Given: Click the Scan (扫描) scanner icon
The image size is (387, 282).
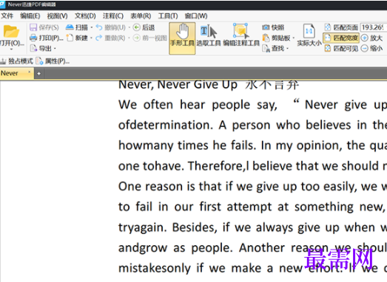Looking at the screenshot, I should coord(70,27).
